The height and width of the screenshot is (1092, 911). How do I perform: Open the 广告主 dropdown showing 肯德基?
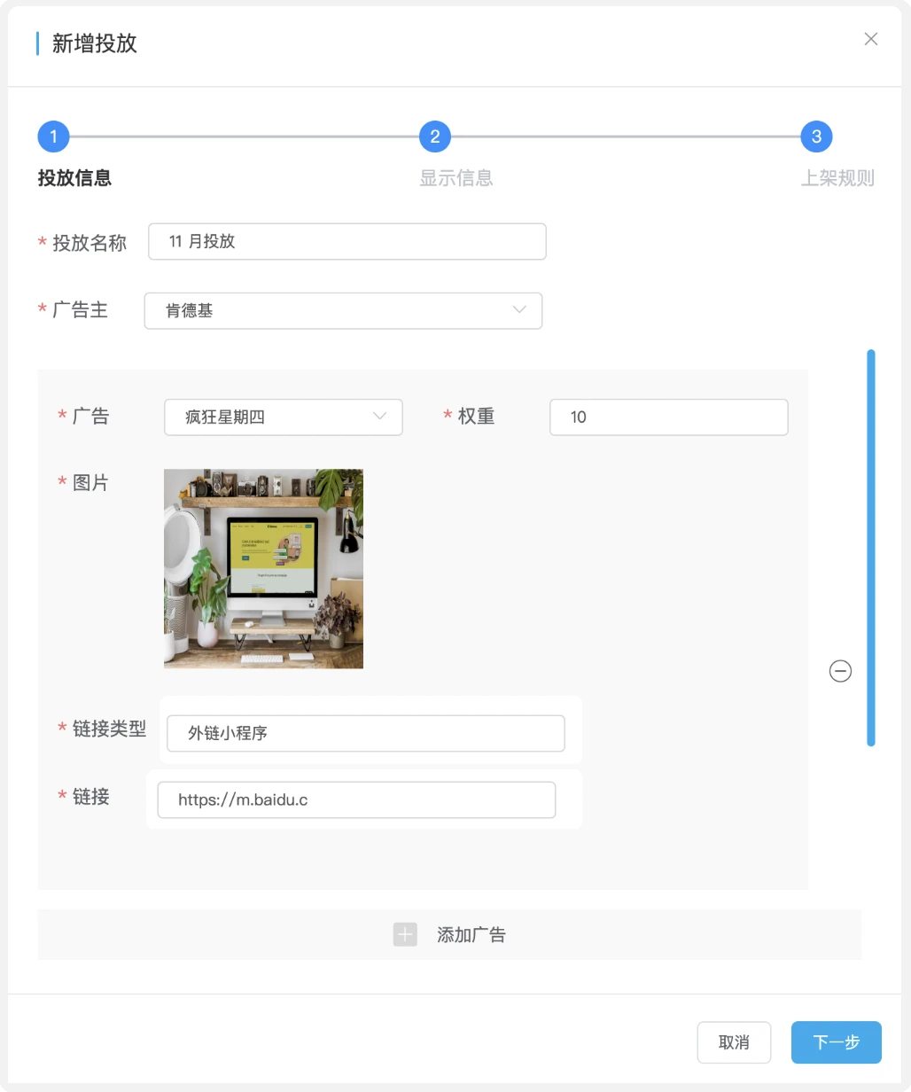(343, 311)
